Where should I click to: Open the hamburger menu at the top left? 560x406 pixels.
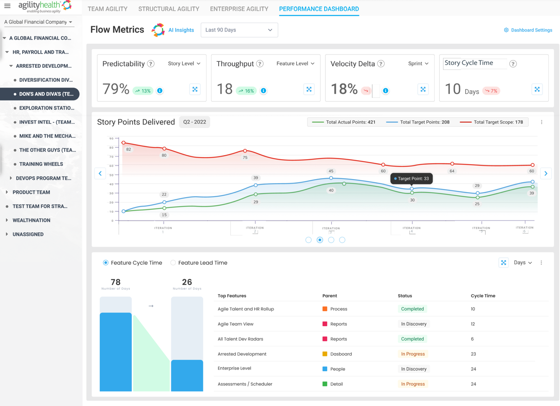[x=7, y=6]
